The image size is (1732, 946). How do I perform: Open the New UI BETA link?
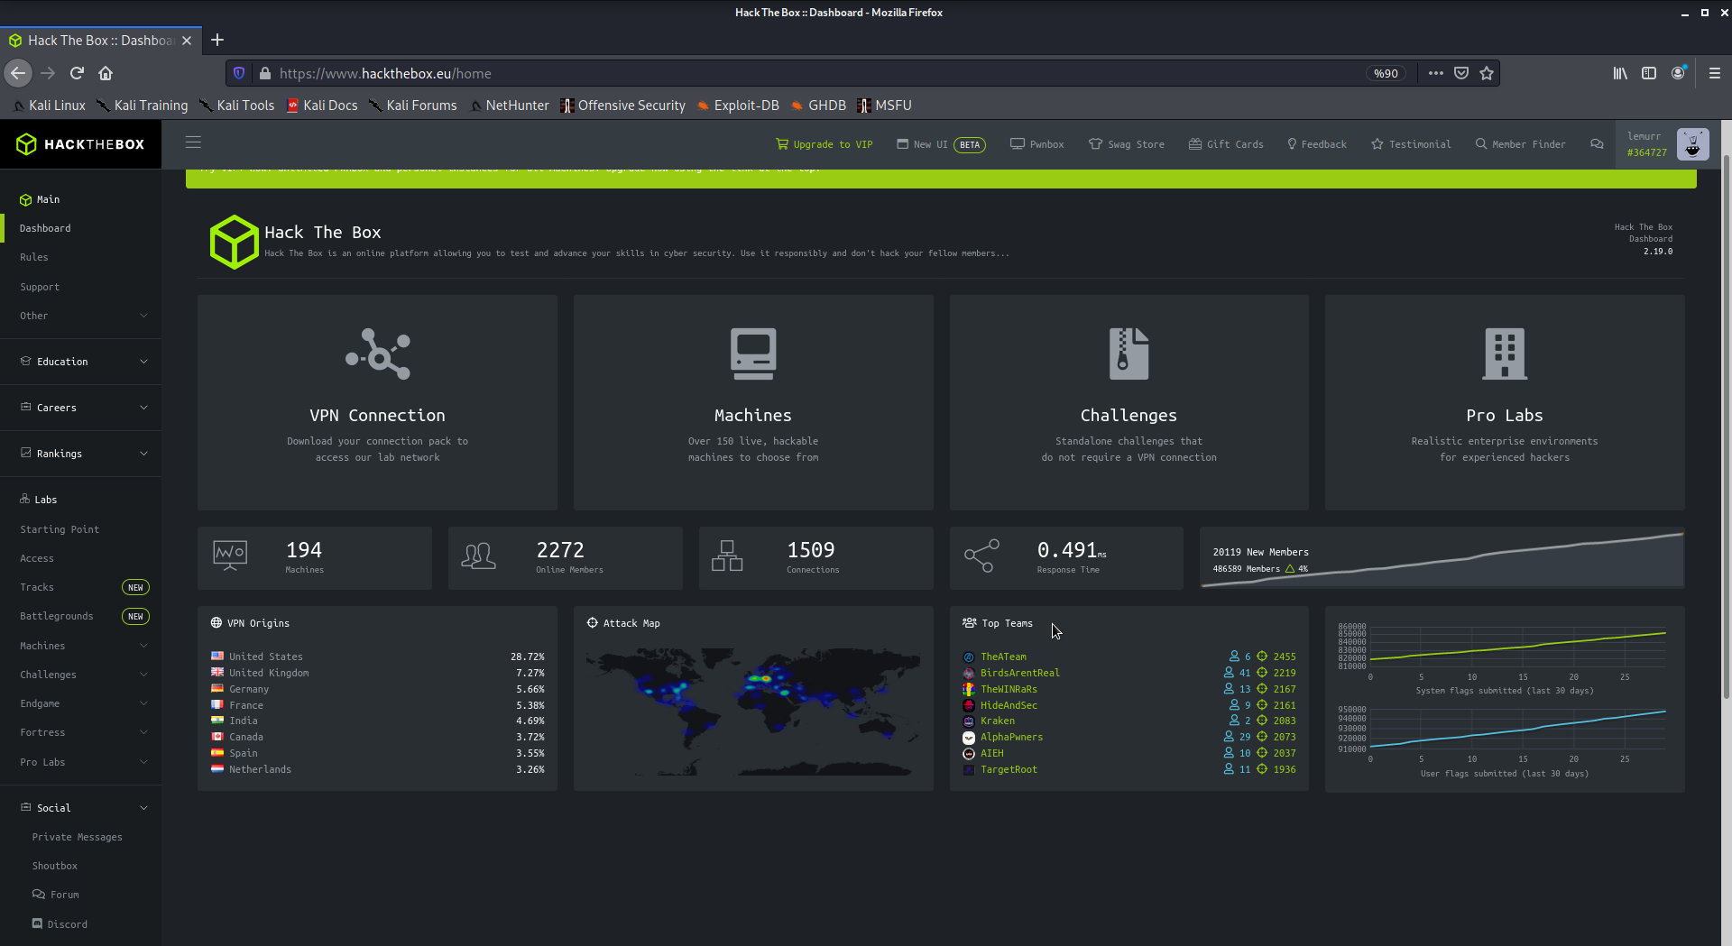pos(941,144)
